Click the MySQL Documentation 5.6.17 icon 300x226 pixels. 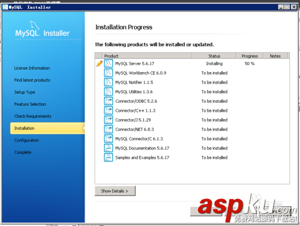109,148
